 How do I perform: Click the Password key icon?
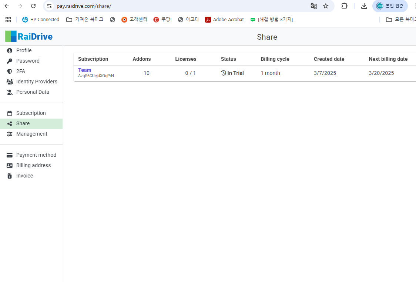10,61
